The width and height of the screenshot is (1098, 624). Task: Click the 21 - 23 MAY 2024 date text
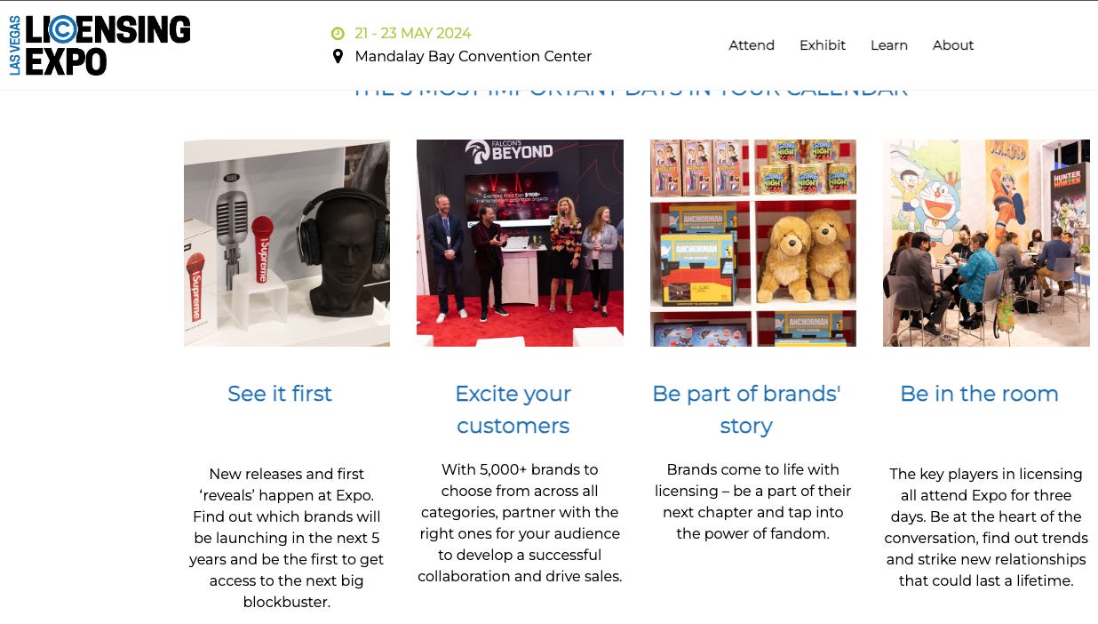(413, 34)
